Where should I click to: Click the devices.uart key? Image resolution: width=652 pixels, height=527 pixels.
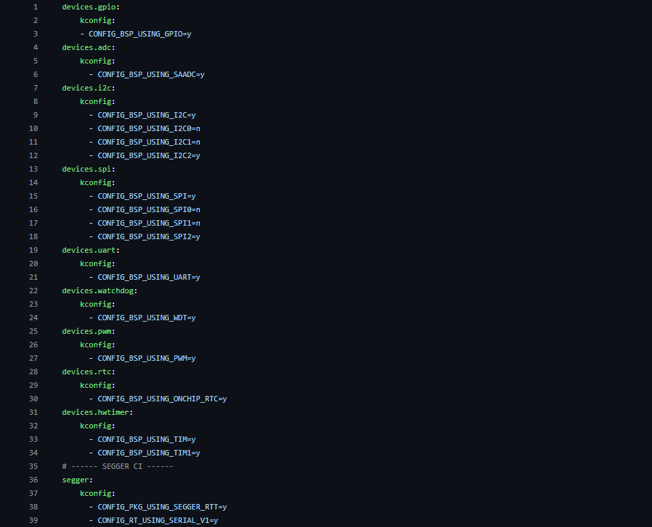pyautogui.click(x=89, y=251)
